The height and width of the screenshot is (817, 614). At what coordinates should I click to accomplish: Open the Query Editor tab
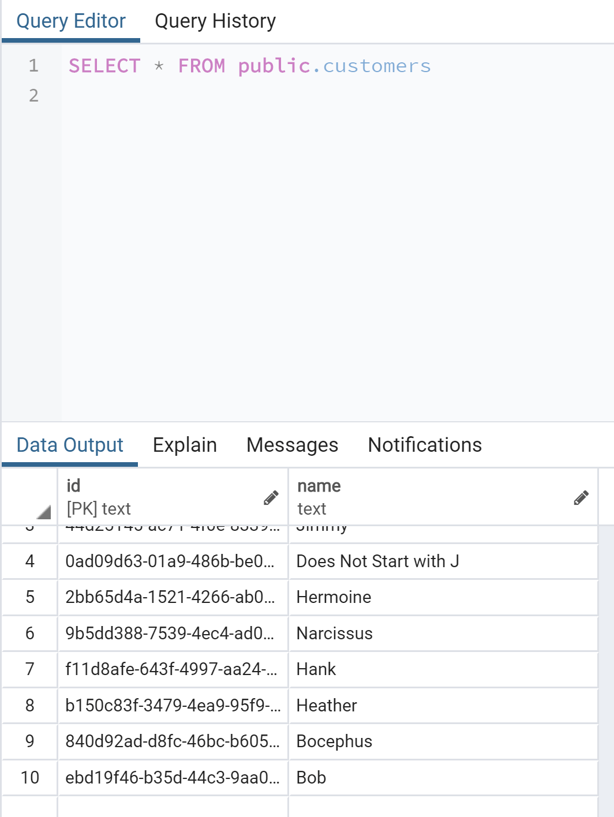pos(71,21)
